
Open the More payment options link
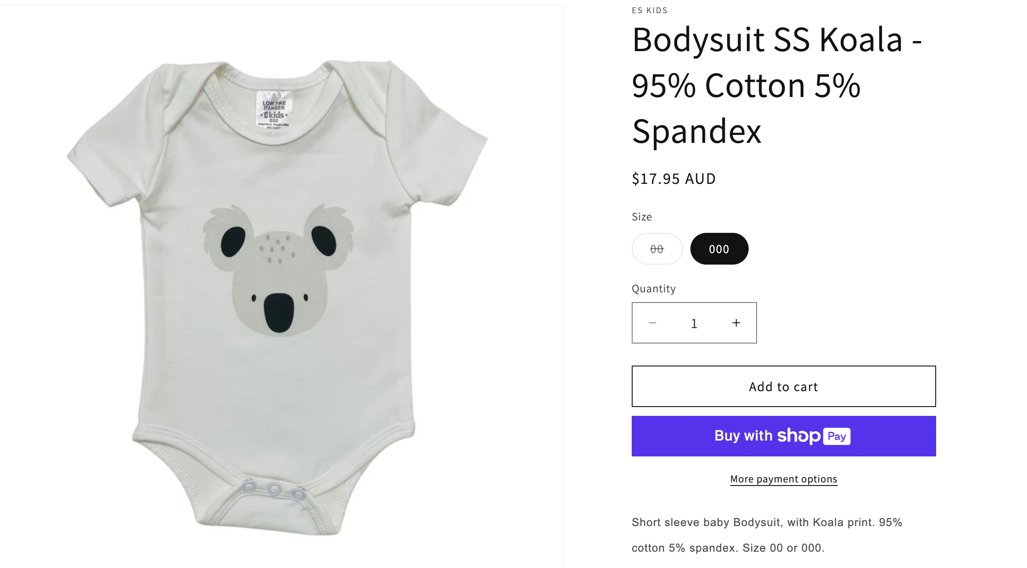(x=783, y=479)
